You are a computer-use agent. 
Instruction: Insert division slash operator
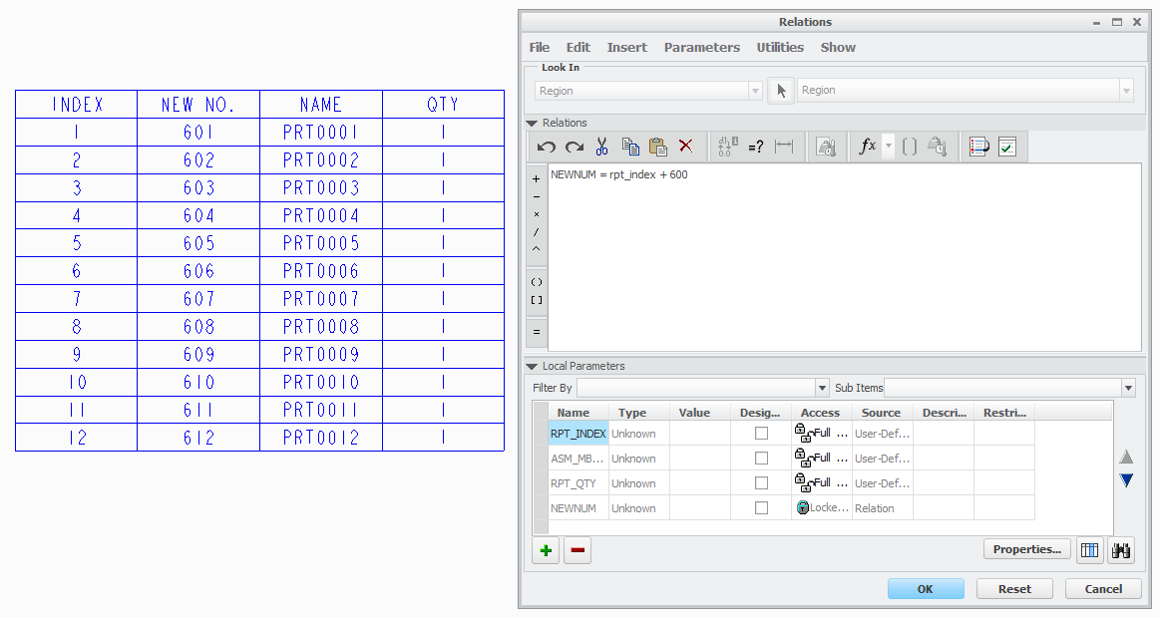pyautogui.click(x=537, y=232)
